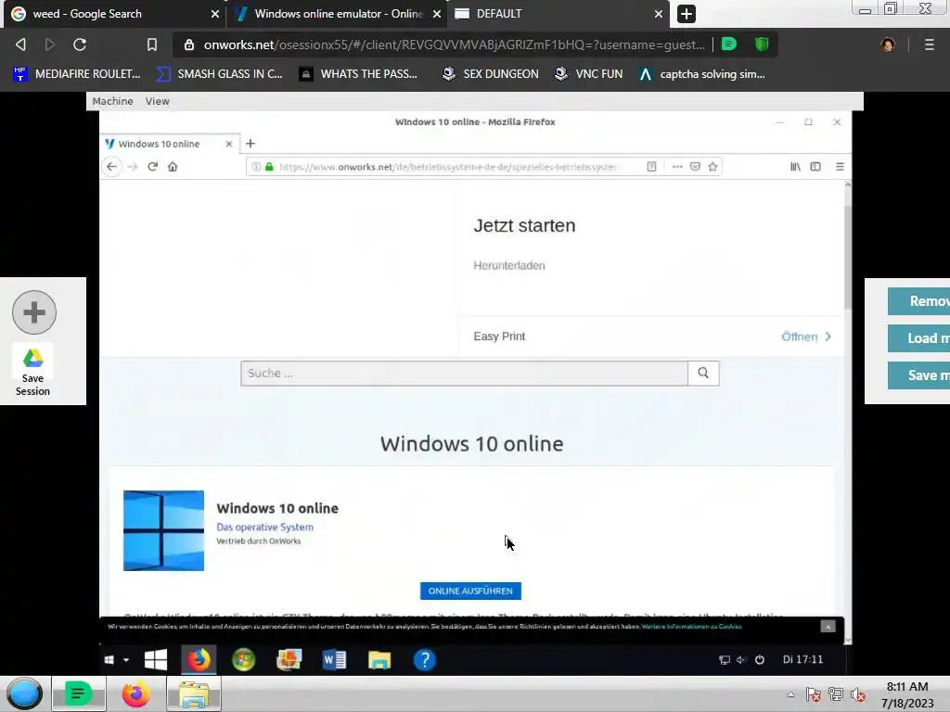
Task: Open VNC FUN bookmark
Action: click(589, 74)
